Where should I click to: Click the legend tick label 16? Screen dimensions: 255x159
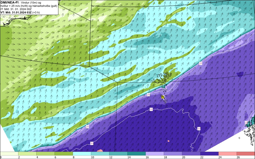coord(147,157)
